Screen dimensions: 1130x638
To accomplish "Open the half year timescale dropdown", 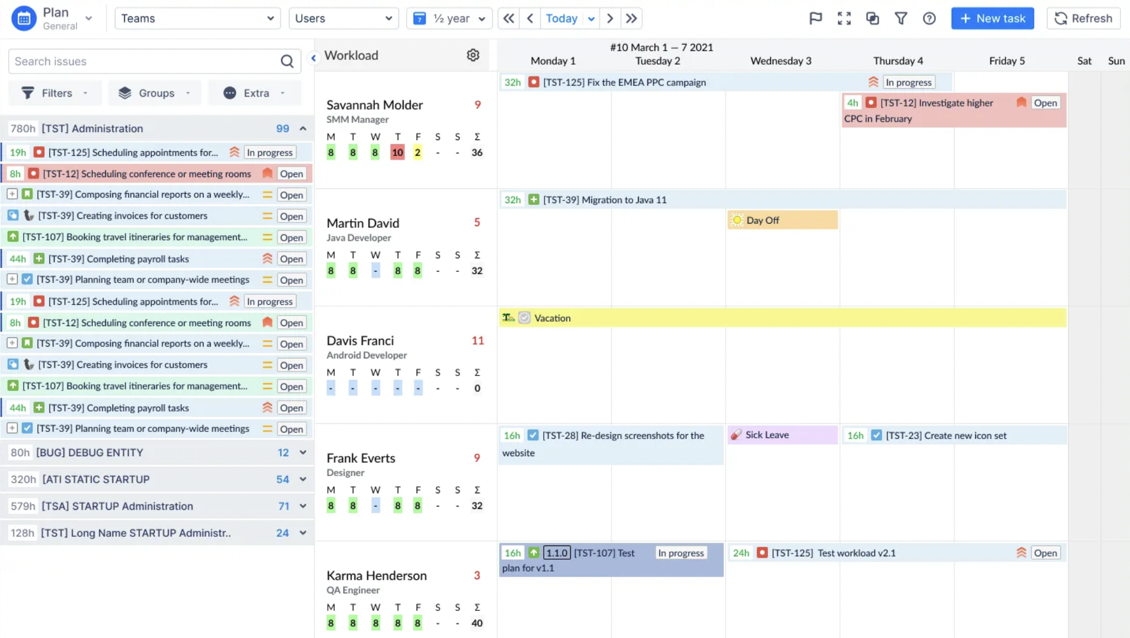I will coord(449,18).
